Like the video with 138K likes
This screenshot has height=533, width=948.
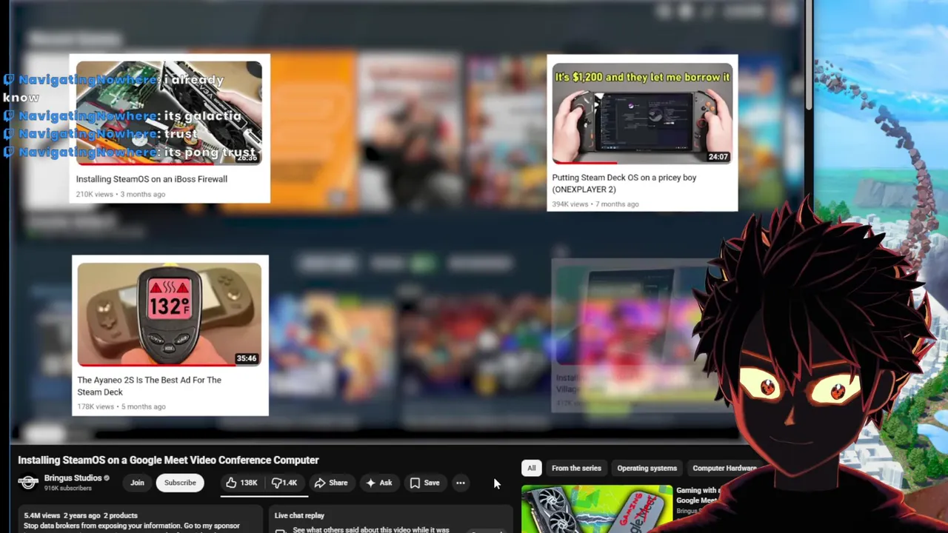click(242, 483)
